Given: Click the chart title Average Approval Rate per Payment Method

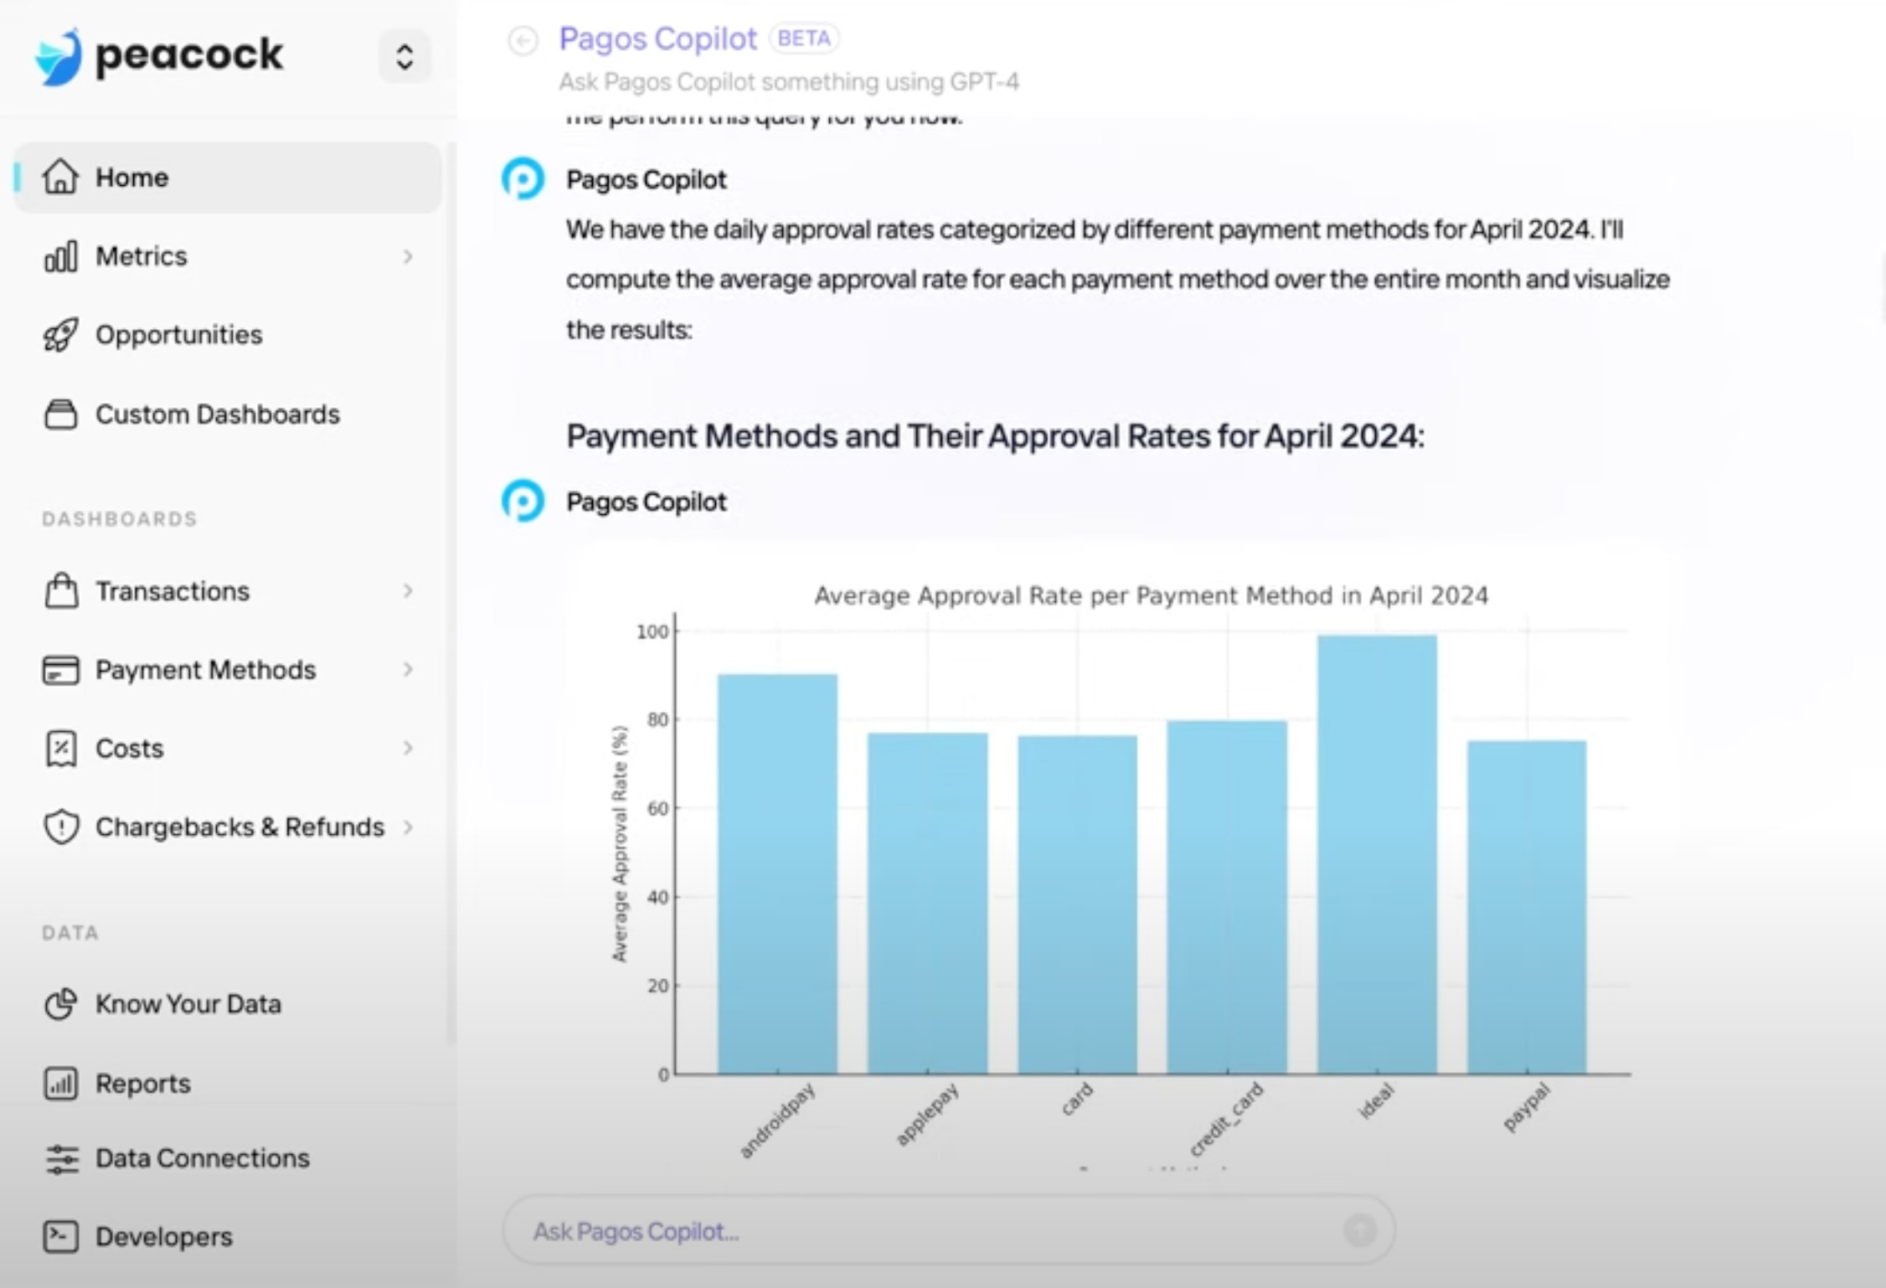Looking at the screenshot, I should (1152, 595).
